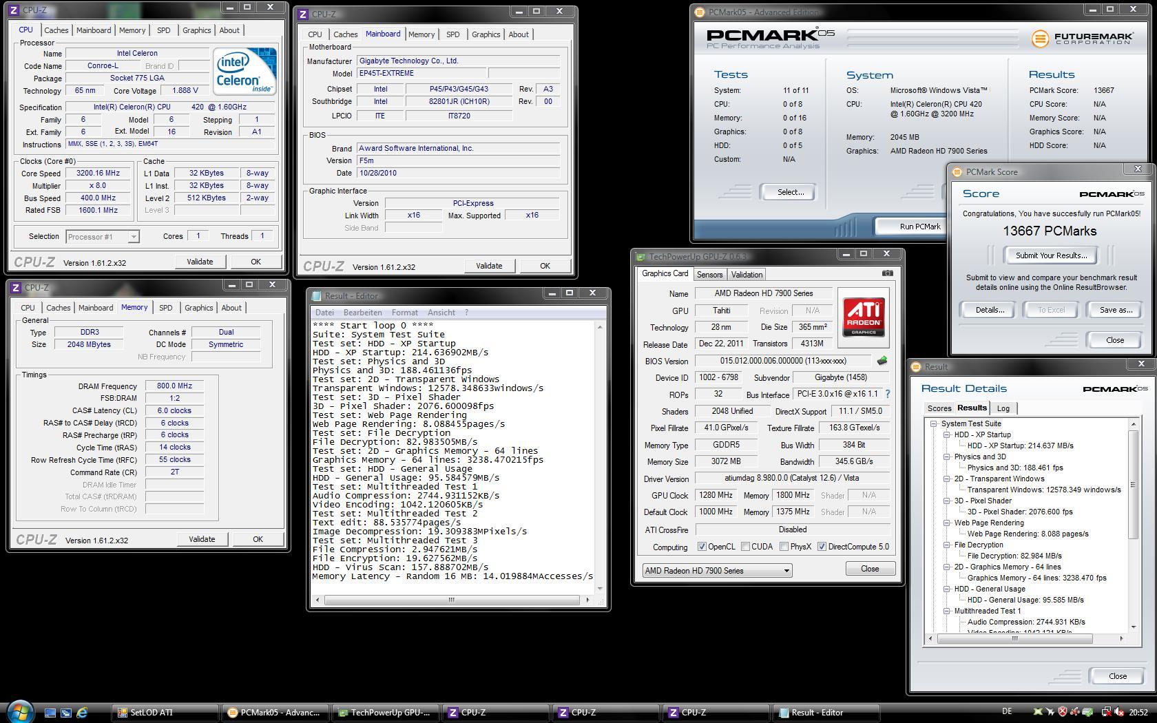
Task: Click Show Desktop quick launch icon
Action: [x=50, y=713]
